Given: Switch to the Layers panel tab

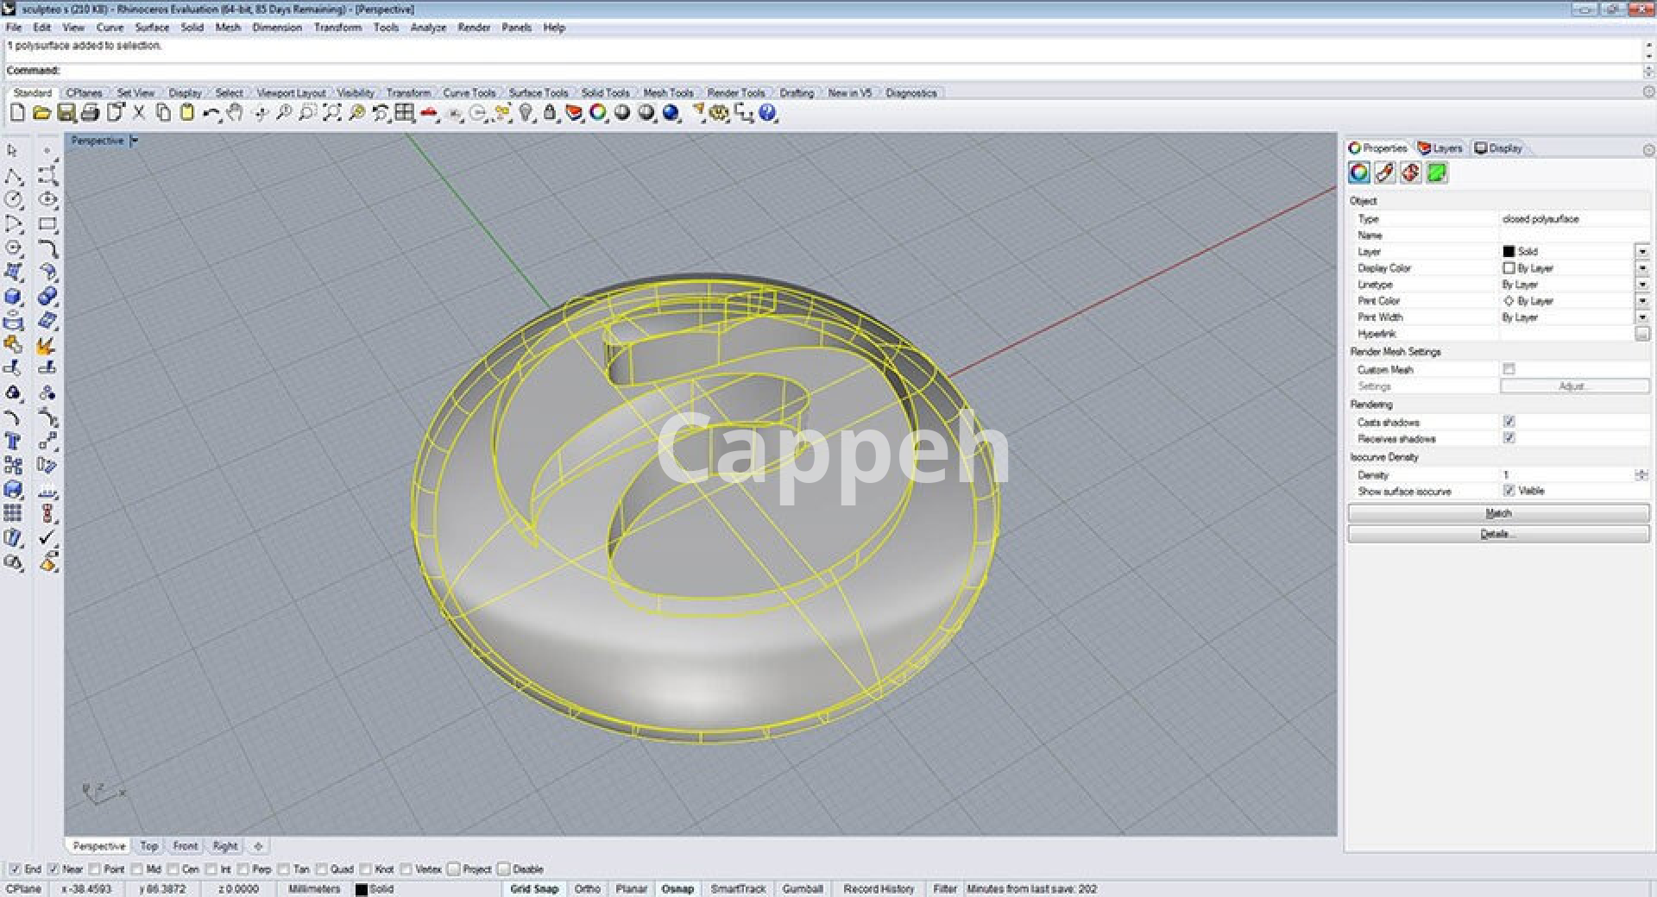Looking at the screenshot, I should 1440,148.
